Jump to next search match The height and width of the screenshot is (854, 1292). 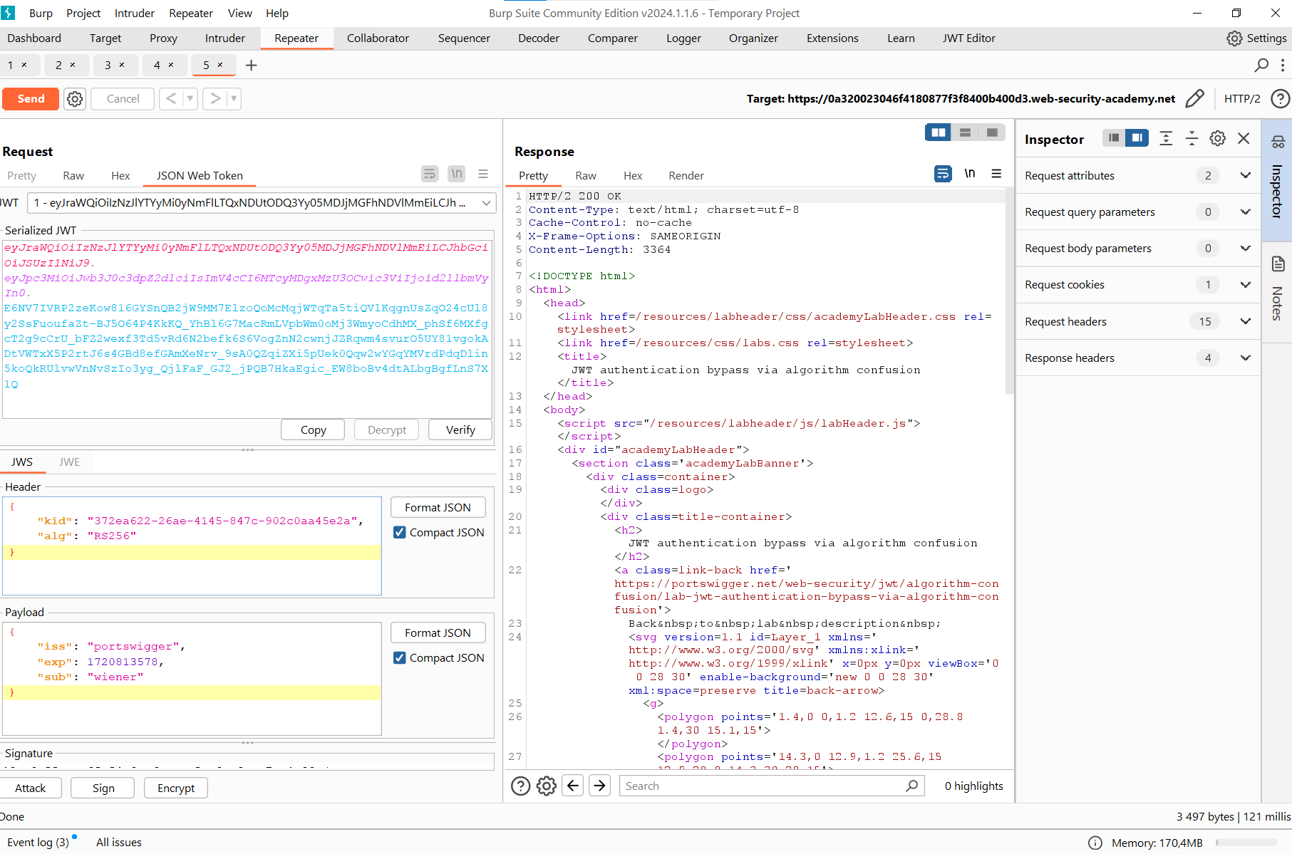(x=600, y=786)
